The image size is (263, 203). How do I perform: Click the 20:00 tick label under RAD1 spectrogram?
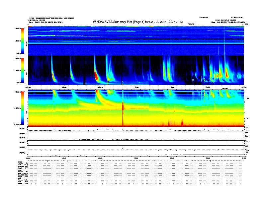coord(208,87)
